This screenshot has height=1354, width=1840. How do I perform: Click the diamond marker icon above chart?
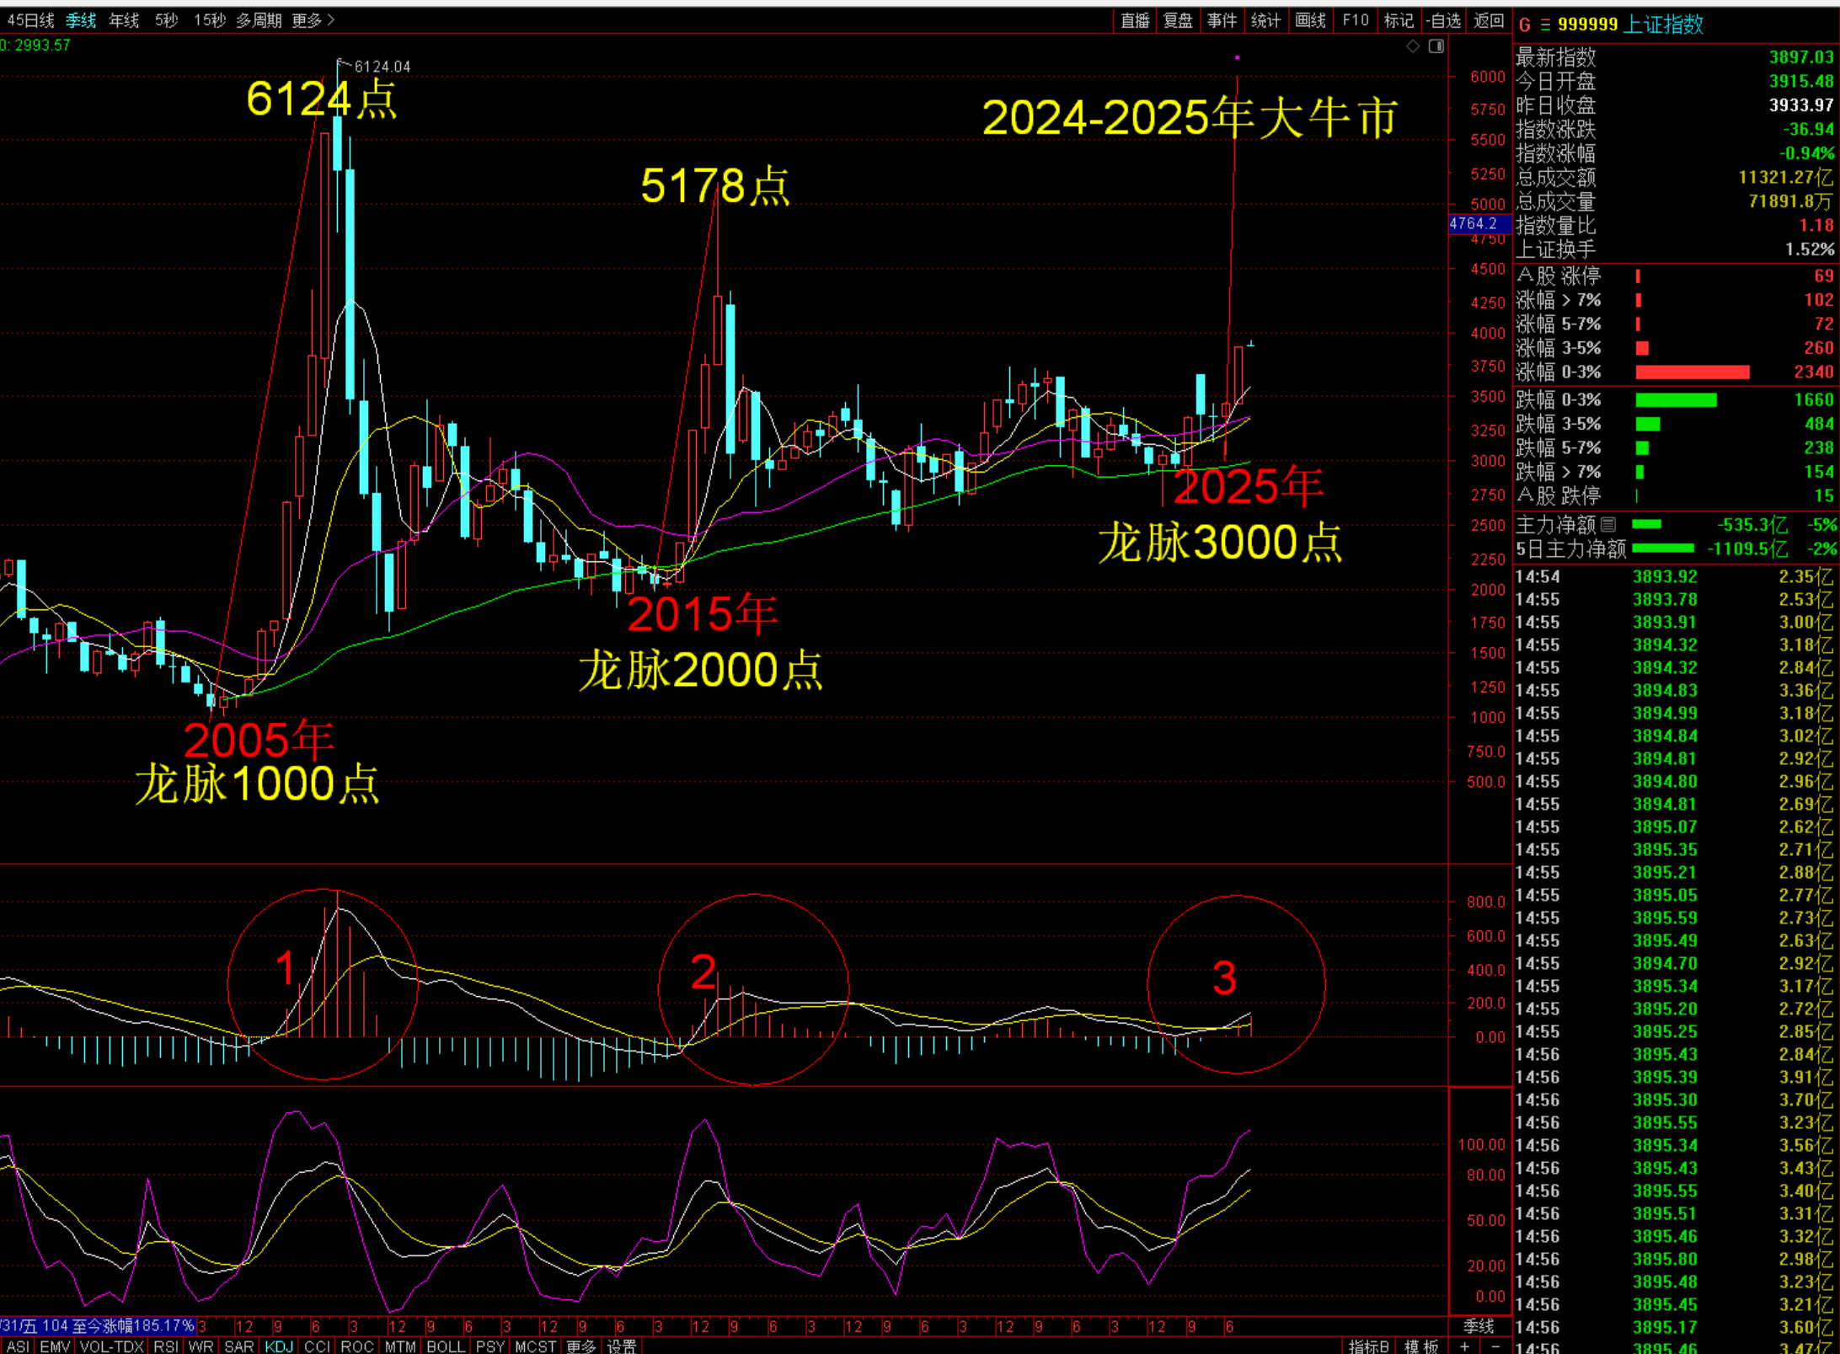[x=1413, y=46]
